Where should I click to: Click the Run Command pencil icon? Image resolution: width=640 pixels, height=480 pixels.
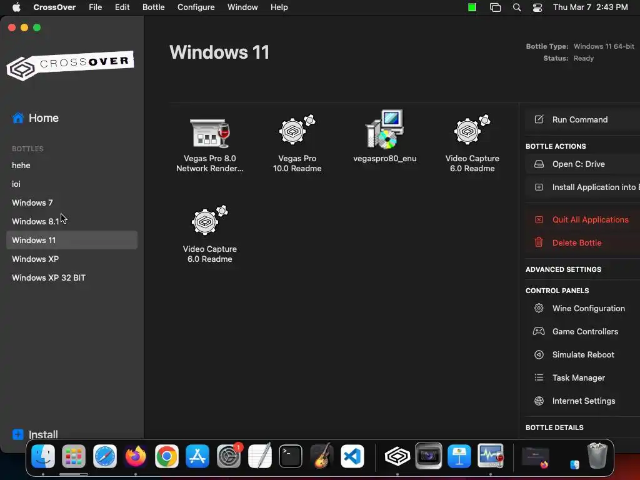click(x=539, y=119)
